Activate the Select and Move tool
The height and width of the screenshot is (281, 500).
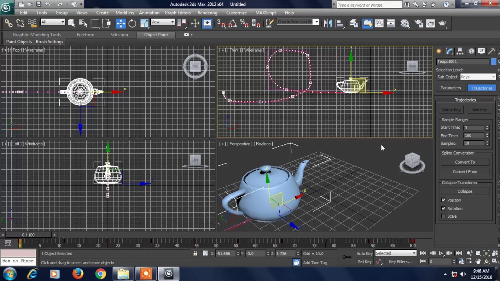121,23
